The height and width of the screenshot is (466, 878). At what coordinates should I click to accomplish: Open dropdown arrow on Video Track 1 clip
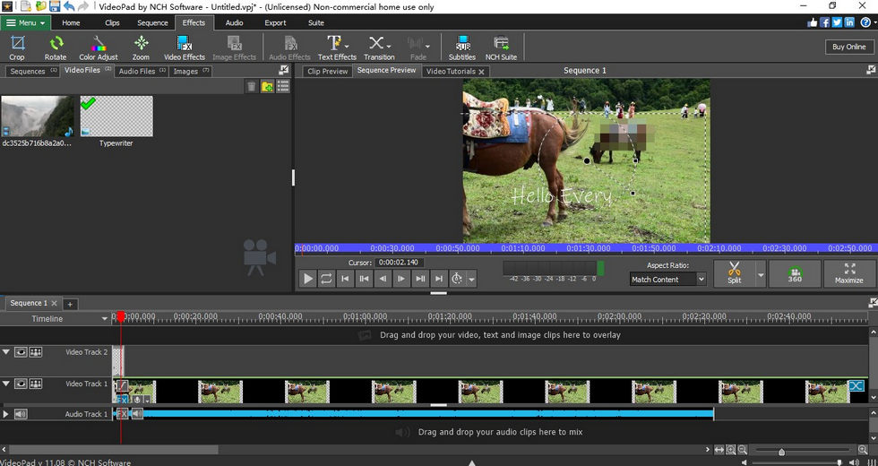pyautogui.click(x=147, y=400)
